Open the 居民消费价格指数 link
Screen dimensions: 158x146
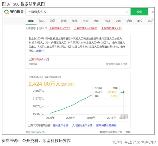(106, 125)
